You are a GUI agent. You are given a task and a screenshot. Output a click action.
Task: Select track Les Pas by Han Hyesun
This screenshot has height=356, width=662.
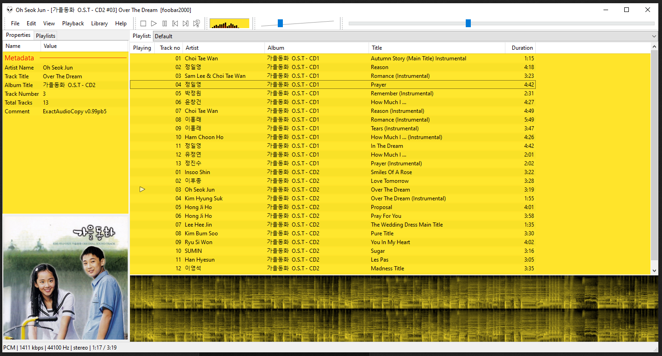point(333,260)
